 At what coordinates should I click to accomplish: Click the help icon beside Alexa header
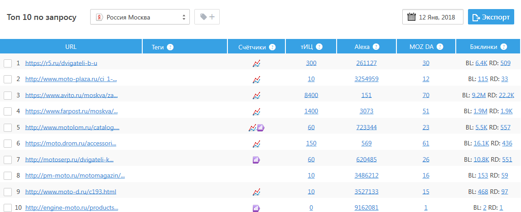coord(376,47)
